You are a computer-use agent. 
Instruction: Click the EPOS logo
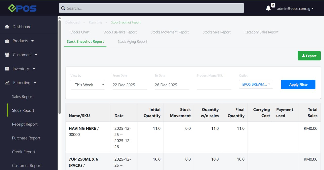pos(22,8)
